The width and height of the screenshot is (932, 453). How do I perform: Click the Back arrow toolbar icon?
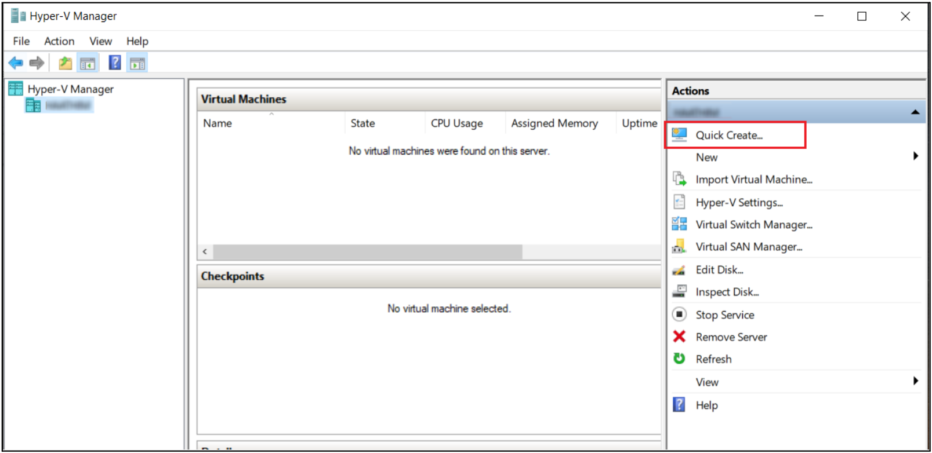pos(16,63)
